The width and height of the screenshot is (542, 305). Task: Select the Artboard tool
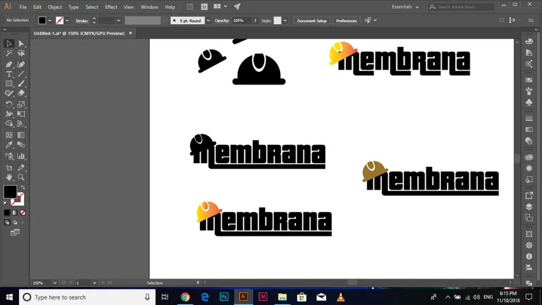pos(9,168)
